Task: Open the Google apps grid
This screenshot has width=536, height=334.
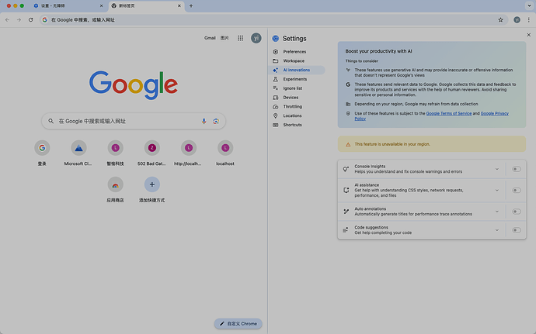Action: tap(241, 38)
